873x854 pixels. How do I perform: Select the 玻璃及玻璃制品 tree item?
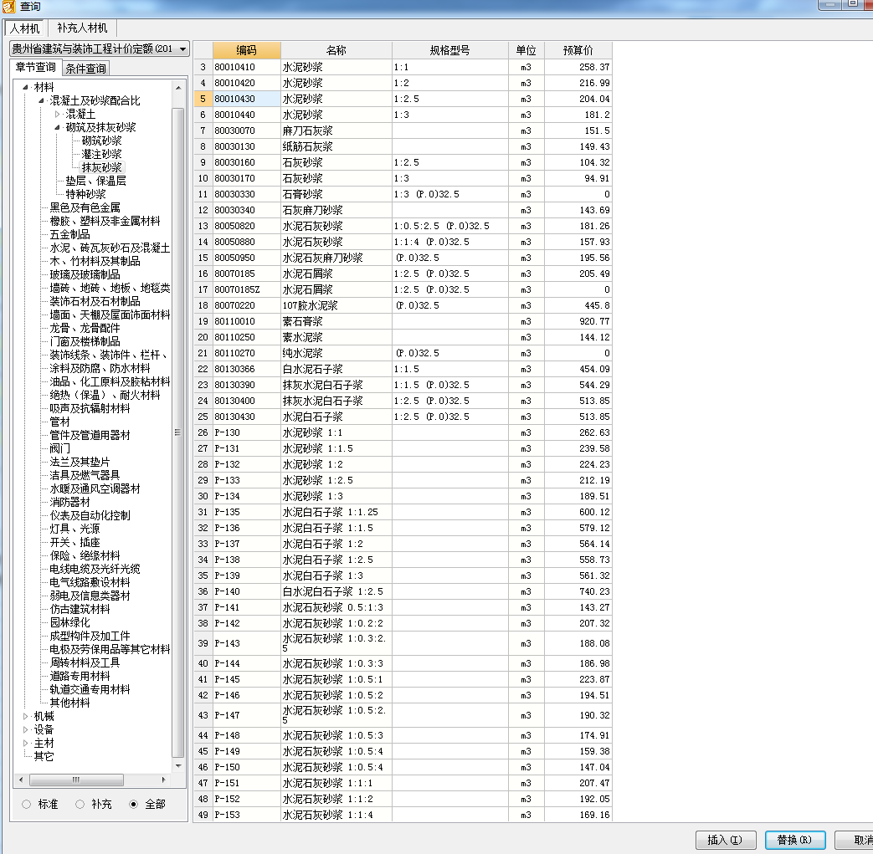pos(85,274)
